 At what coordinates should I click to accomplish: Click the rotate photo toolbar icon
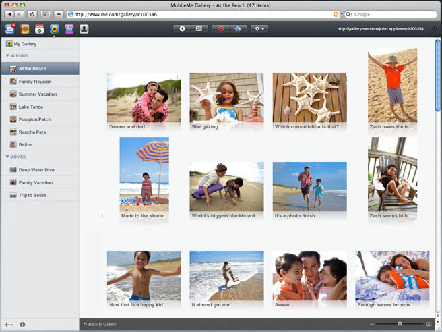[x=238, y=29]
